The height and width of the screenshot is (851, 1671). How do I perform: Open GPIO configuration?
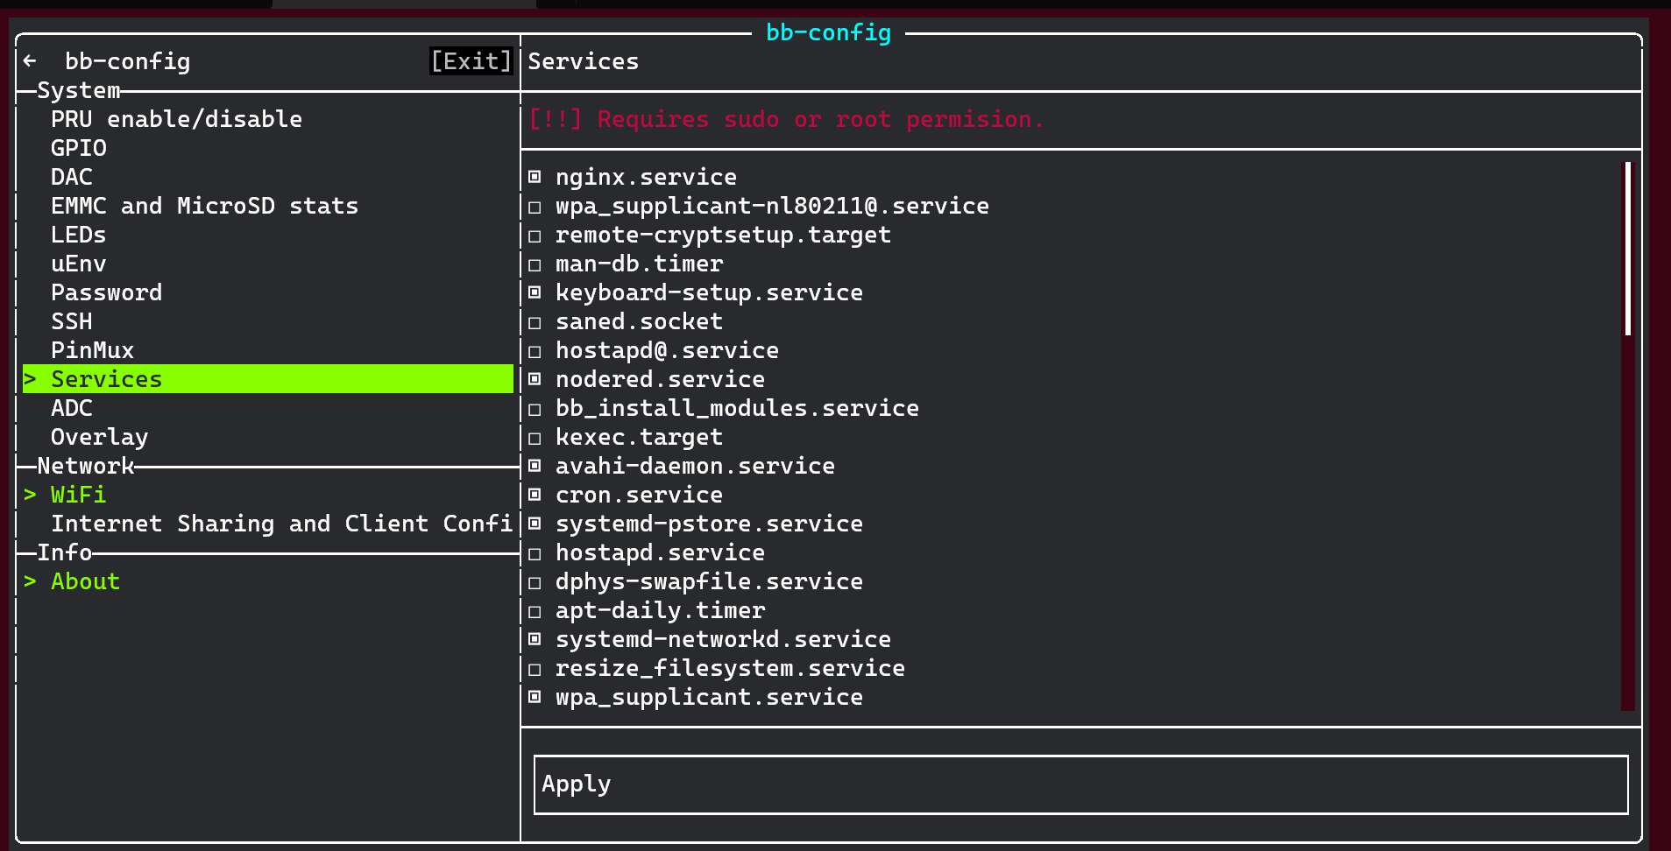[79, 148]
